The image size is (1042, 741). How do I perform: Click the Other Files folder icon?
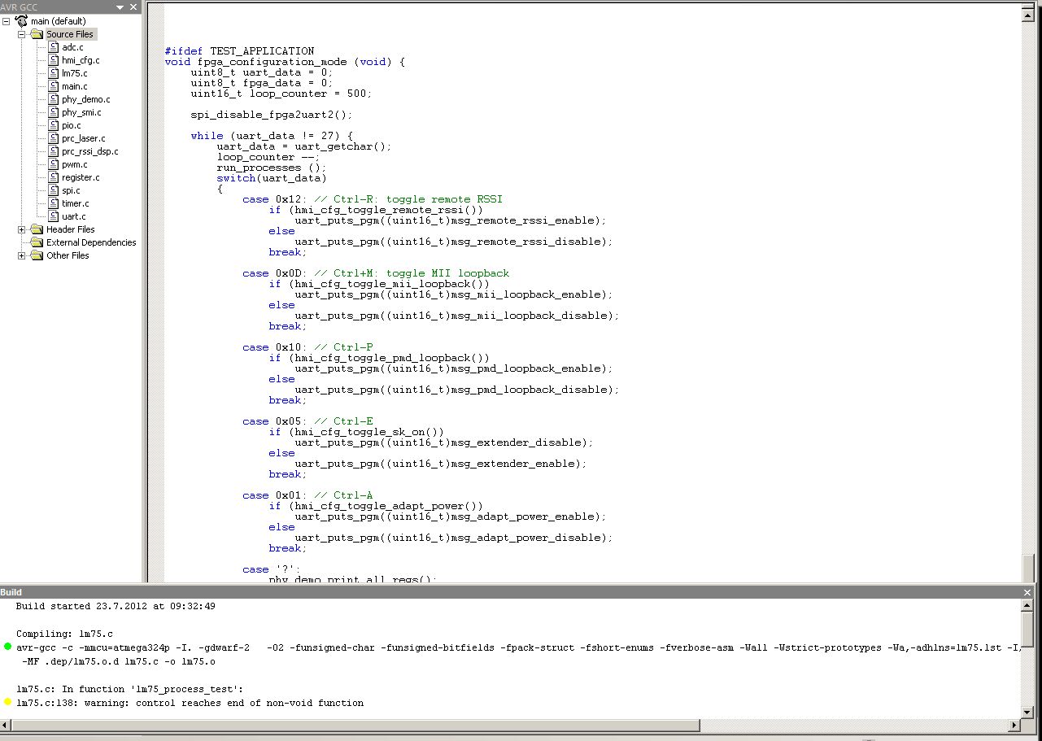(37, 255)
